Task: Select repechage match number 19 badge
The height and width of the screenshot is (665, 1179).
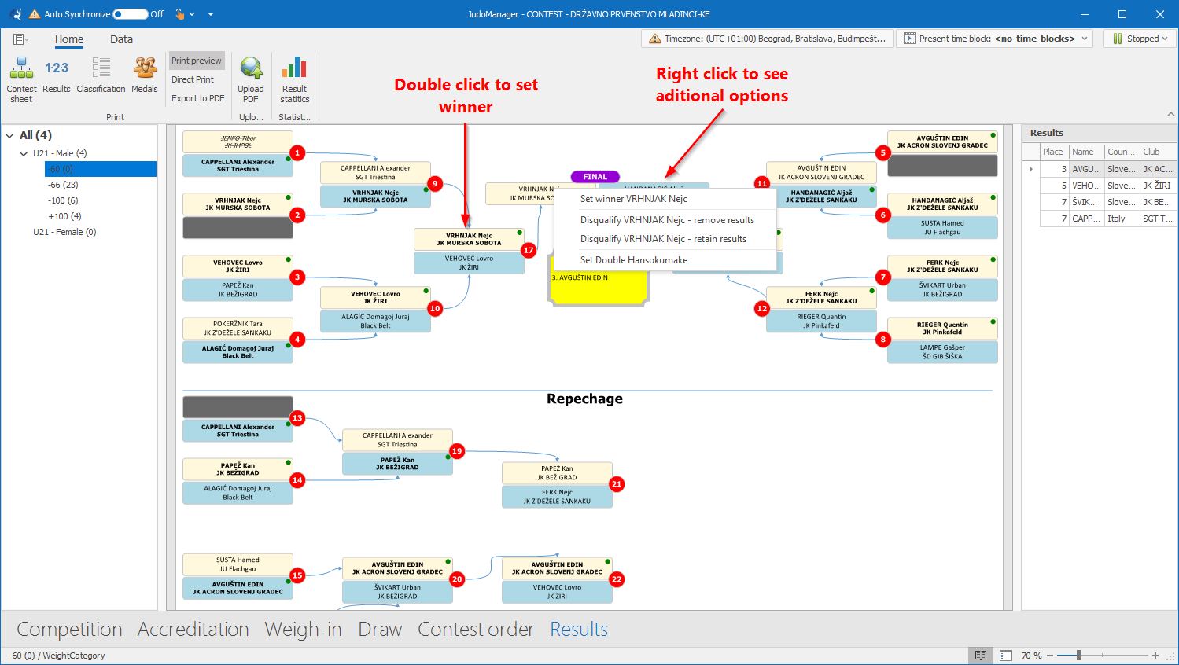Action: (457, 451)
